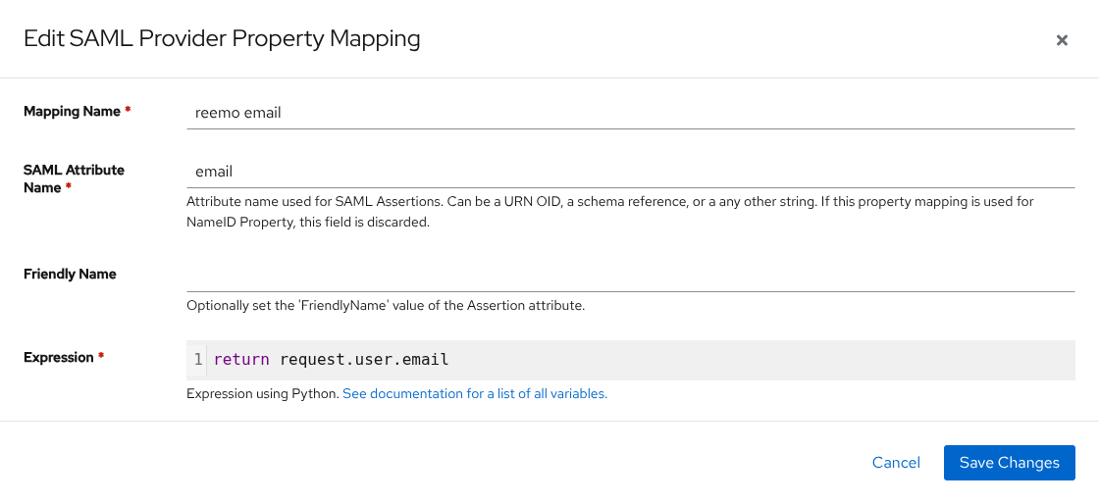Screen dimensions: 1099x504
Task: Click the 'SAML Attribute Name' label
Action: (74, 178)
